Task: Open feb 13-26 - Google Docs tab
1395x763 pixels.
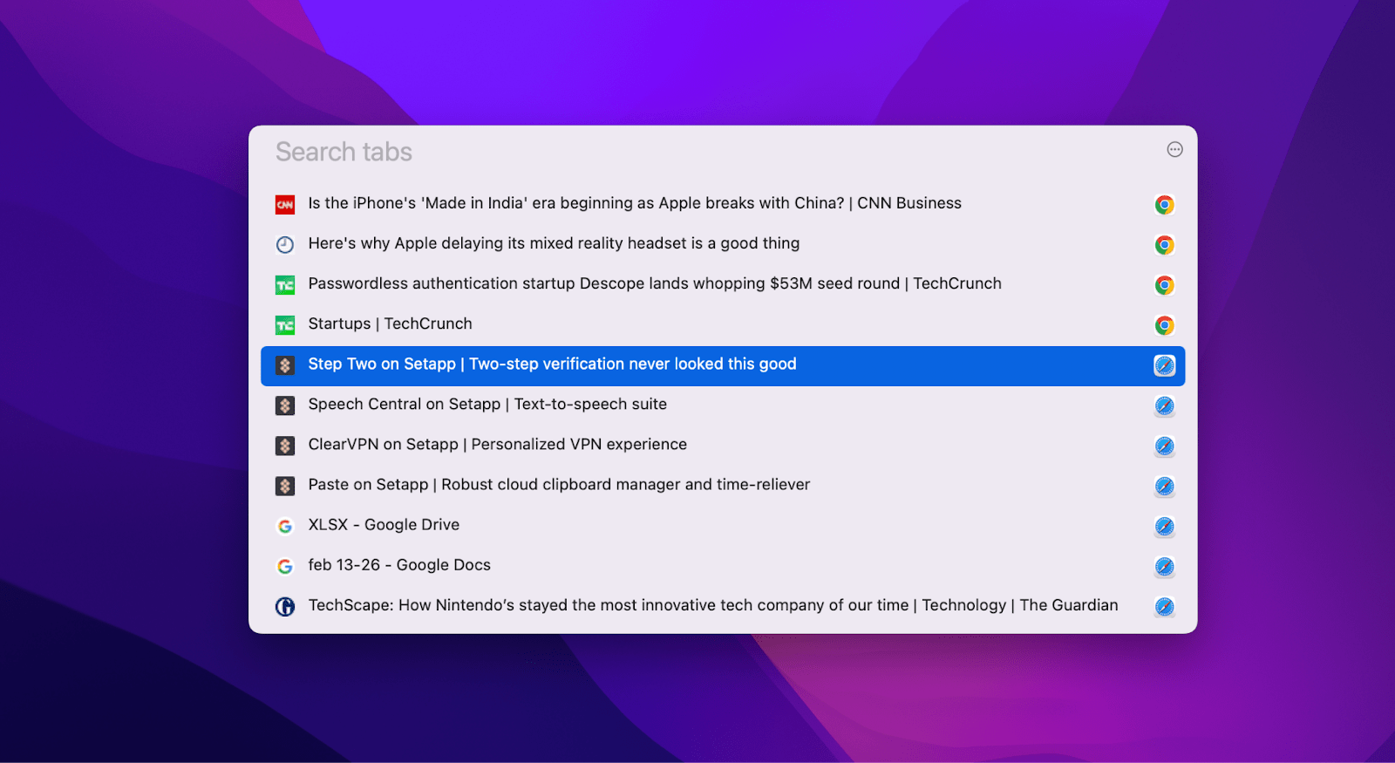Action: click(x=723, y=566)
